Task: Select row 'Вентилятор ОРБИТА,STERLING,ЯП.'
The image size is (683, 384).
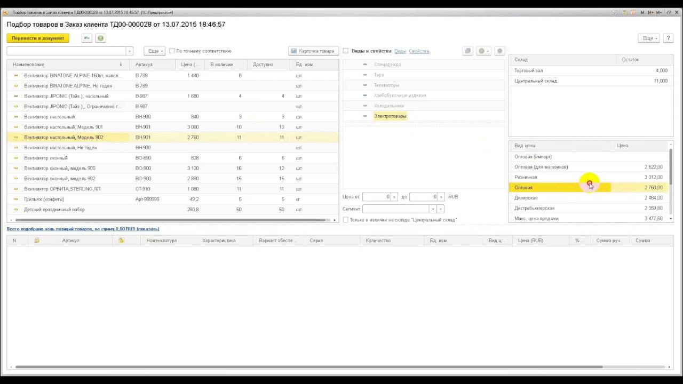Action: pos(172,189)
